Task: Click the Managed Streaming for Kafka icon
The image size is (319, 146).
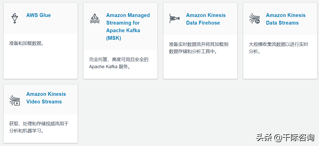Action: (95, 19)
